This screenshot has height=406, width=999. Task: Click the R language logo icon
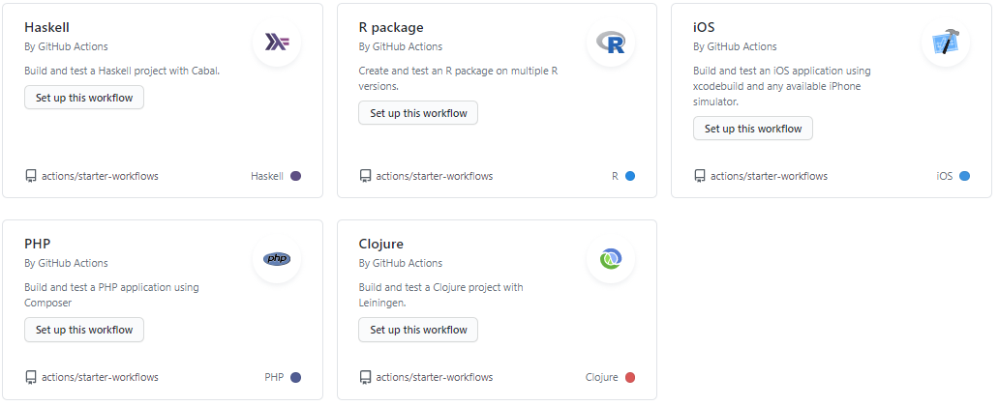point(611,43)
